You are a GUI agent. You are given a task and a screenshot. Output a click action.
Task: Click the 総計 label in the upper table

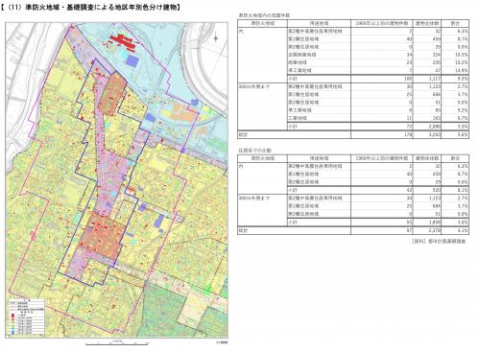pyautogui.click(x=243, y=134)
